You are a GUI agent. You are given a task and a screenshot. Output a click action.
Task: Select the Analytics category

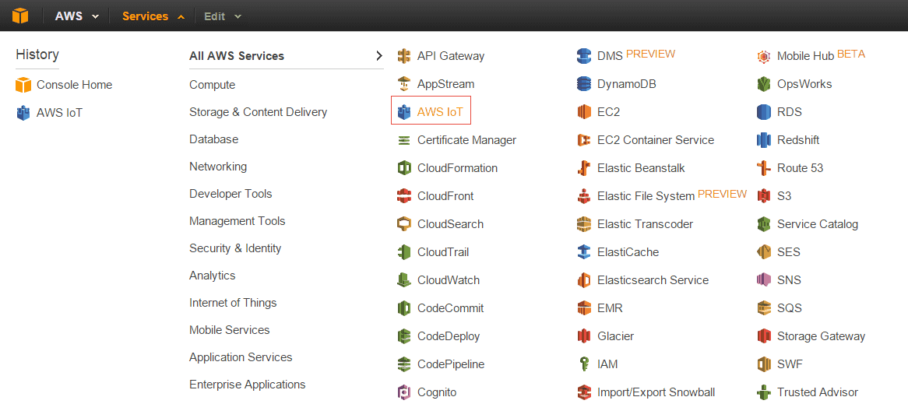tap(213, 275)
